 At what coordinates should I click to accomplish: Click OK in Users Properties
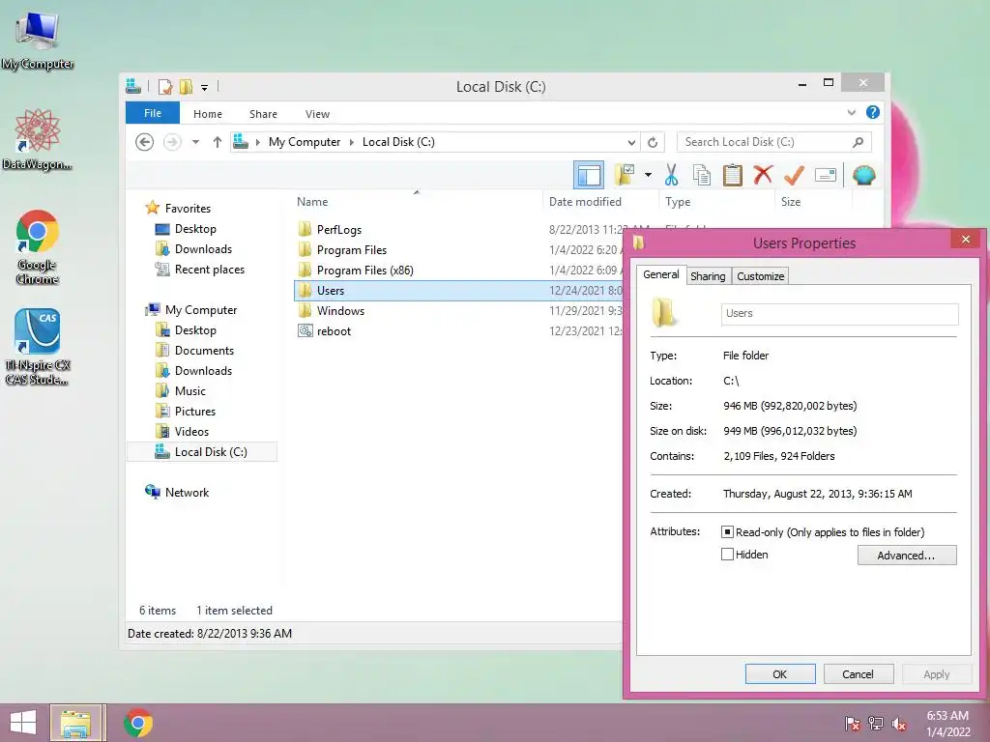(780, 673)
